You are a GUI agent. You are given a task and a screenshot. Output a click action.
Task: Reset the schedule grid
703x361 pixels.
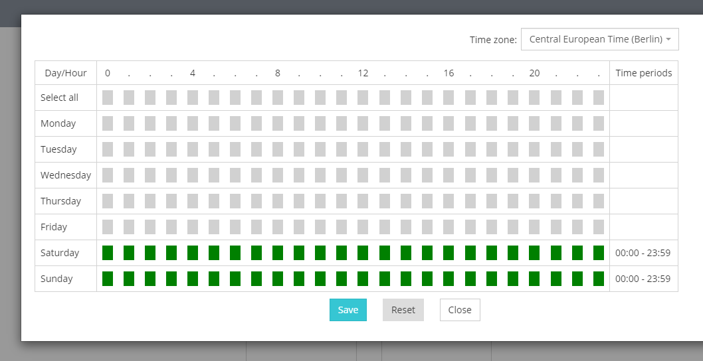pos(403,310)
